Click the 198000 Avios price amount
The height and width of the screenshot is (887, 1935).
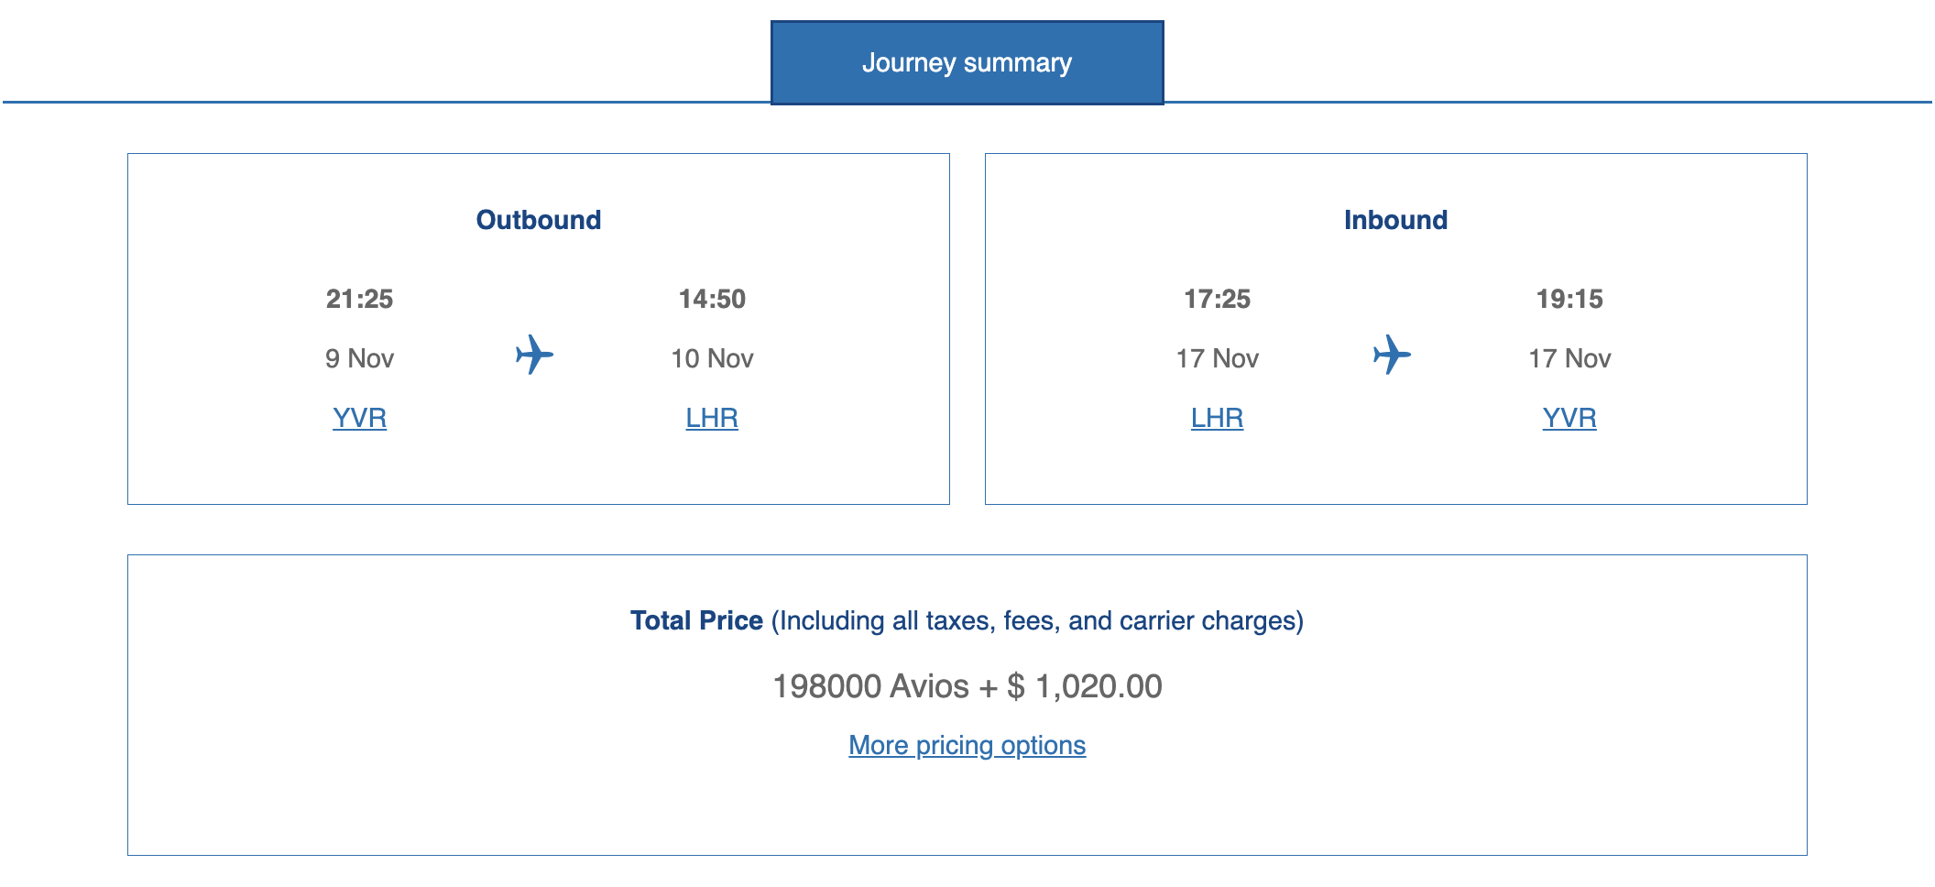point(870,686)
